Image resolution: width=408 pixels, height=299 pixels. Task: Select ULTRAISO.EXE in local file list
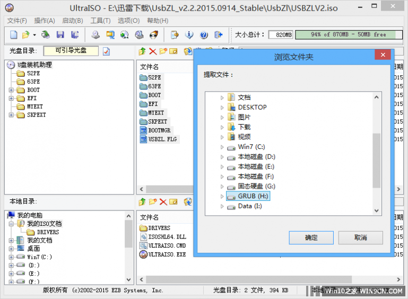point(167,254)
